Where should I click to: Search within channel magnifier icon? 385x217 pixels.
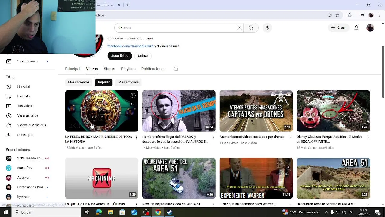point(176,69)
